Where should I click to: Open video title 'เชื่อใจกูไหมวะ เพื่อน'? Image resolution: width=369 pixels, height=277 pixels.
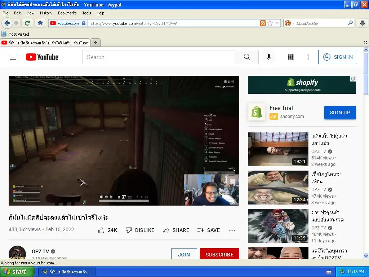coord(326,177)
